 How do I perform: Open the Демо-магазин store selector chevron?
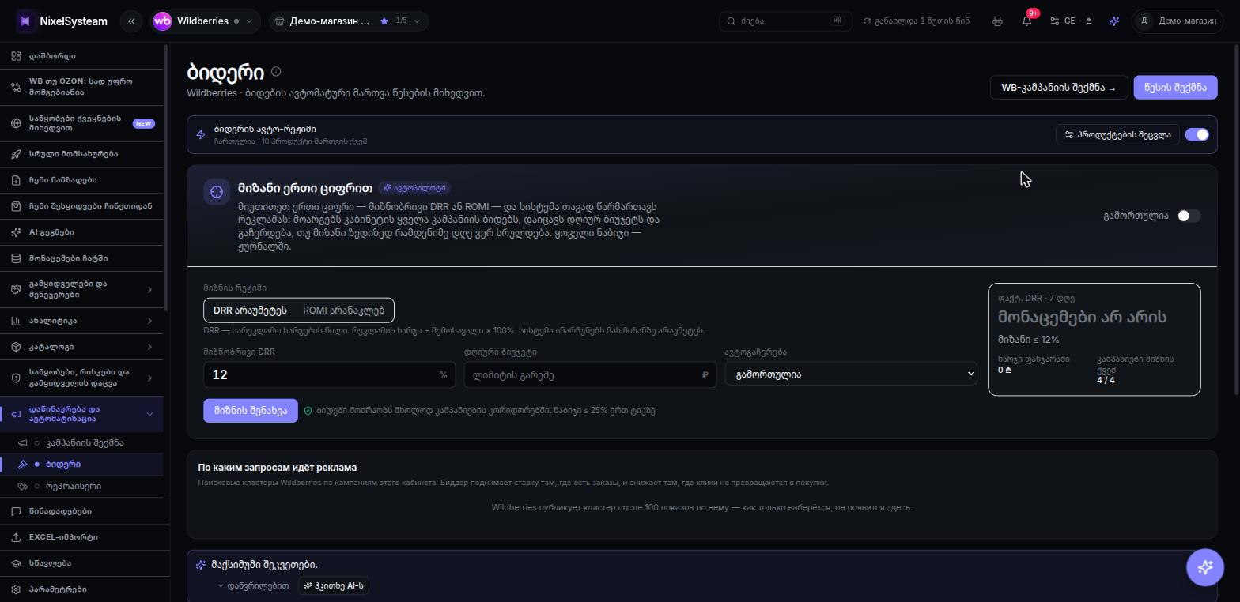click(417, 21)
